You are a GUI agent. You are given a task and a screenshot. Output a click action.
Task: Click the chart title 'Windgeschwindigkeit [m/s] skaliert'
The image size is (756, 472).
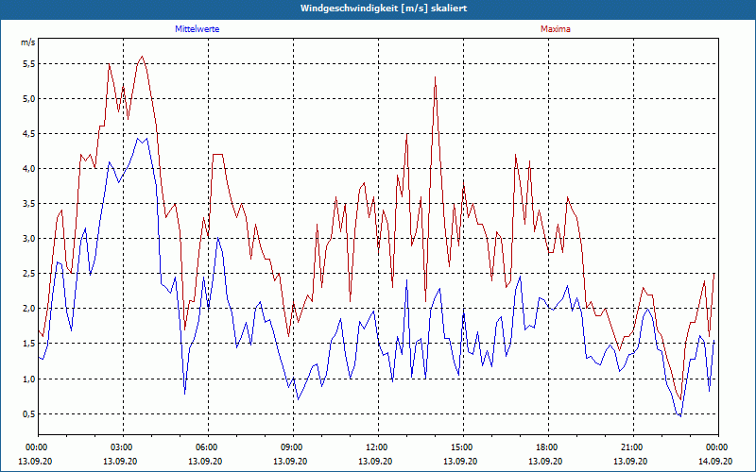pos(384,8)
